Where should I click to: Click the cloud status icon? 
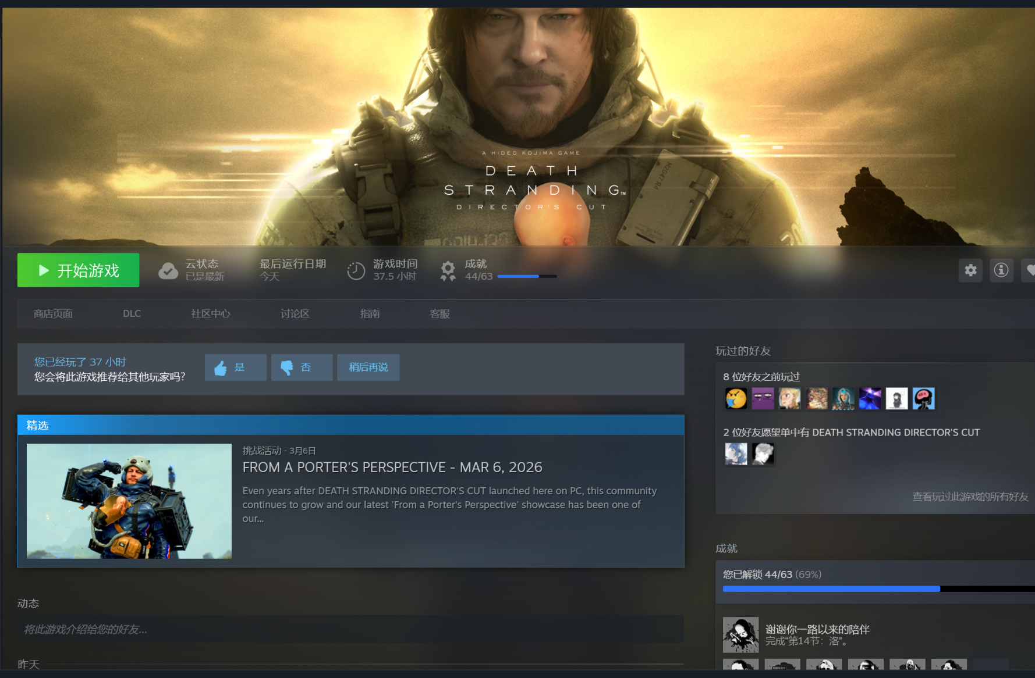pyautogui.click(x=168, y=271)
